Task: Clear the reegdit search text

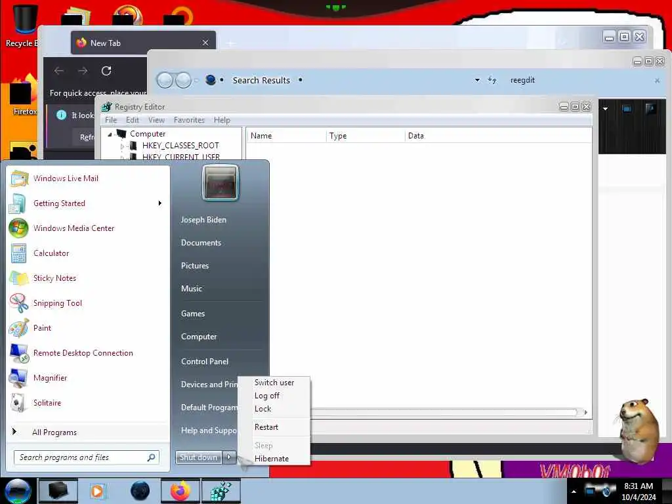Action: (657, 81)
